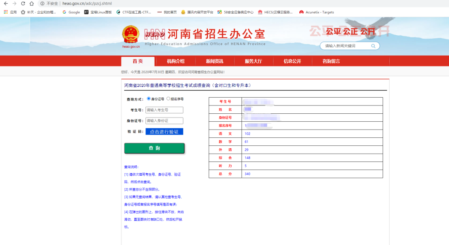The image size is (449, 245).
Task: Click the browser home icon
Action: click(x=32, y=3)
